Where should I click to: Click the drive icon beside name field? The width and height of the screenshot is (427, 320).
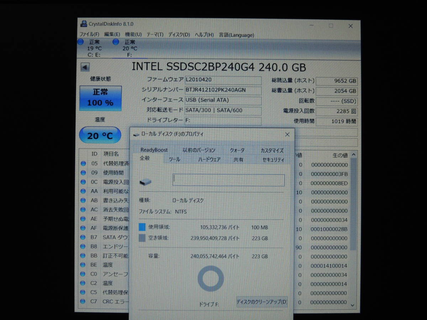(x=145, y=182)
